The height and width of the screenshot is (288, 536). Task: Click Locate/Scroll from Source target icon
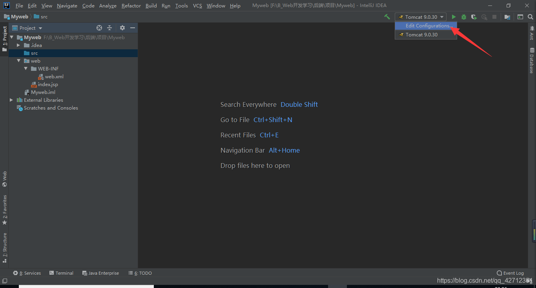(x=99, y=28)
